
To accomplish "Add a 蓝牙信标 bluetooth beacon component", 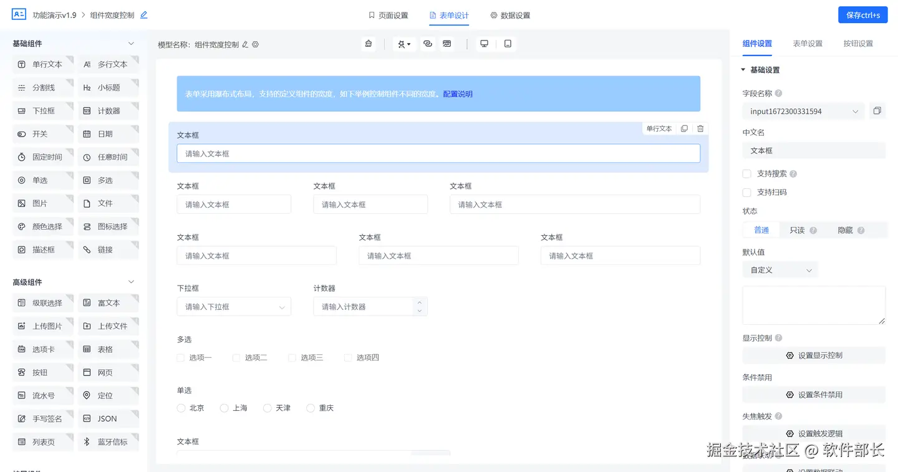I will point(108,442).
